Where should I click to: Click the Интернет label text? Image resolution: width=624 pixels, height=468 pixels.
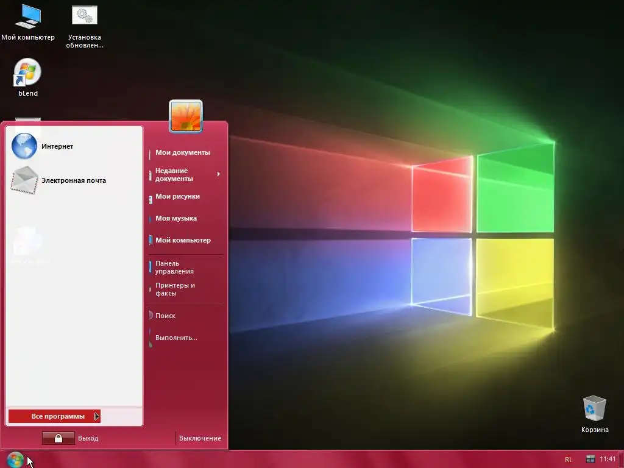click(x=57, y=146)
